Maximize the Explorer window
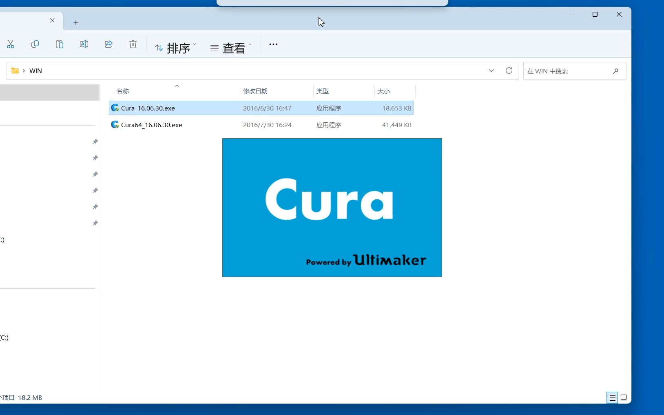Image resolution: width=664 pixels, height=415 pixels. [x=595, y=14]
